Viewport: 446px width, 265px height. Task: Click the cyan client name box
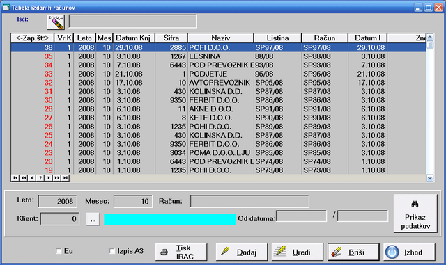[170, 220]
